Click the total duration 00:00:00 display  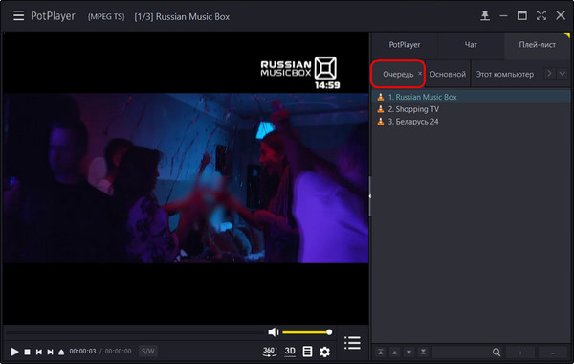(118, 352)
